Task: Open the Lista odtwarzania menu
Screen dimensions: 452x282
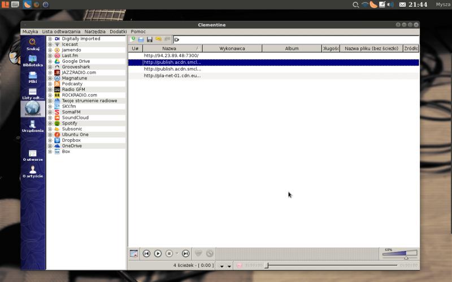Action: tap(61, 32)
